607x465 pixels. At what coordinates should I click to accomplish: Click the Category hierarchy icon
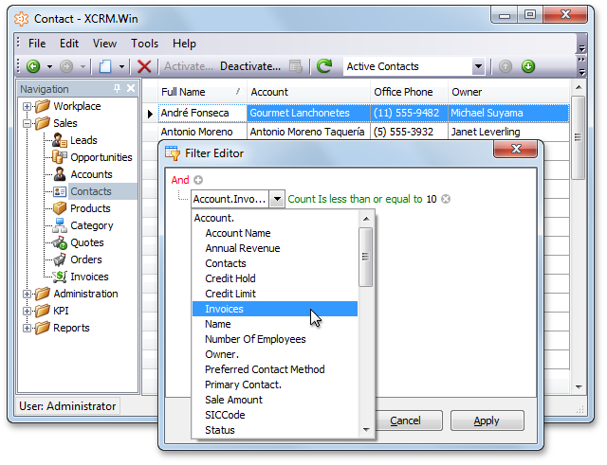click(60, 225)
